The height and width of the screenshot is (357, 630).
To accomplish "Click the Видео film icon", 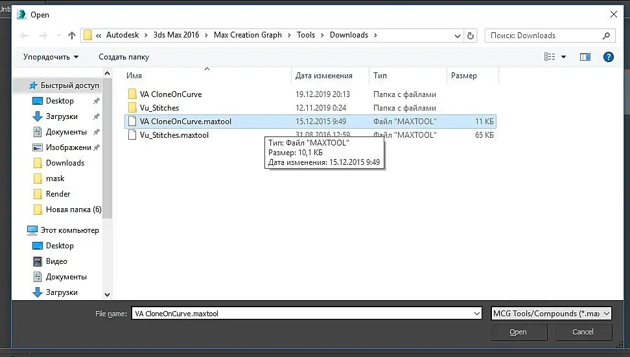I will tap(38, 261).
